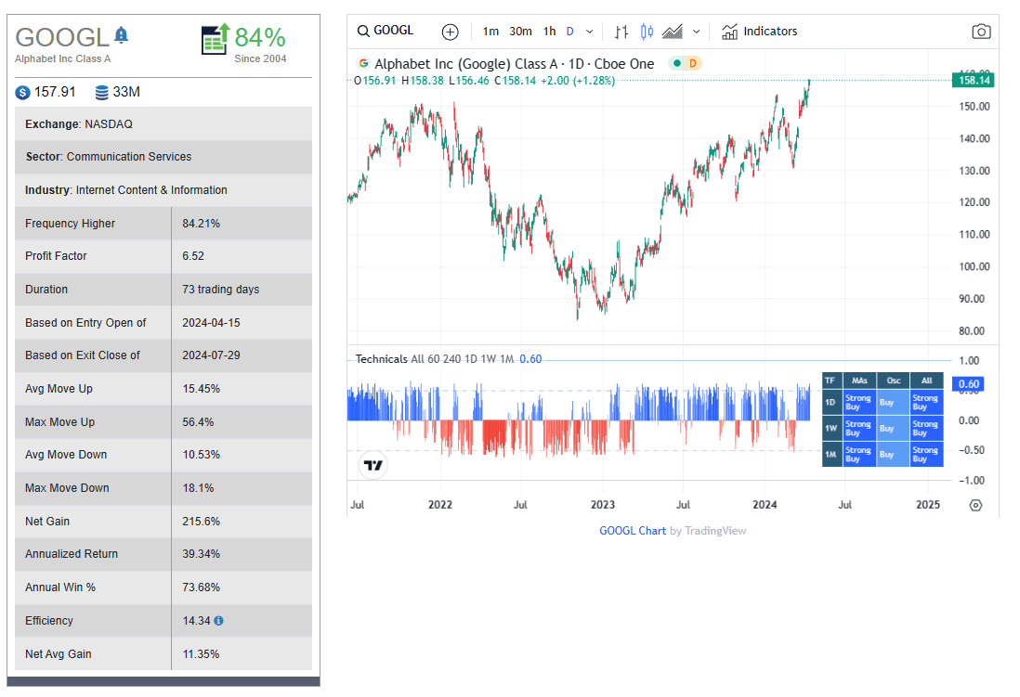This screenshot has height=697, width=1020.
Task: Switch to the 30m interval
Action: (x=520, y=32)
